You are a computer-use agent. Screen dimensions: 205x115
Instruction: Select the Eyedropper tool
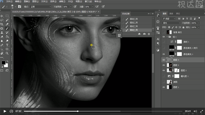click(x=7, y=24)
